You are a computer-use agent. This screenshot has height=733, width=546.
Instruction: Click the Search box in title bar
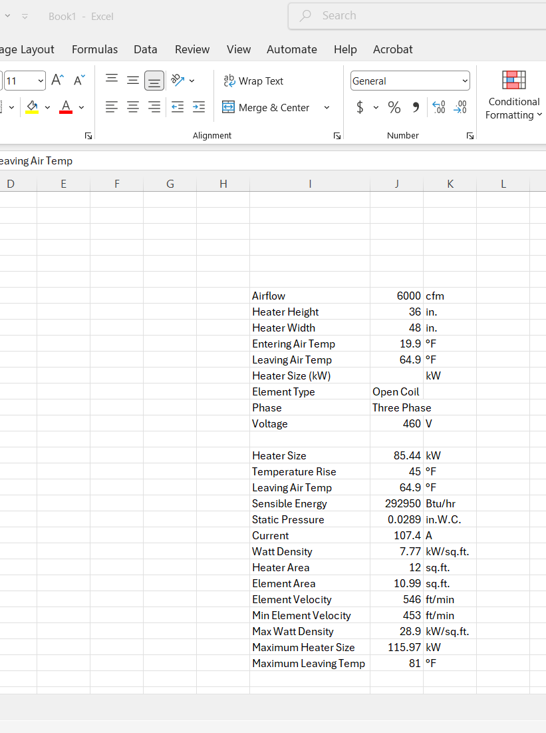[417, 16]
